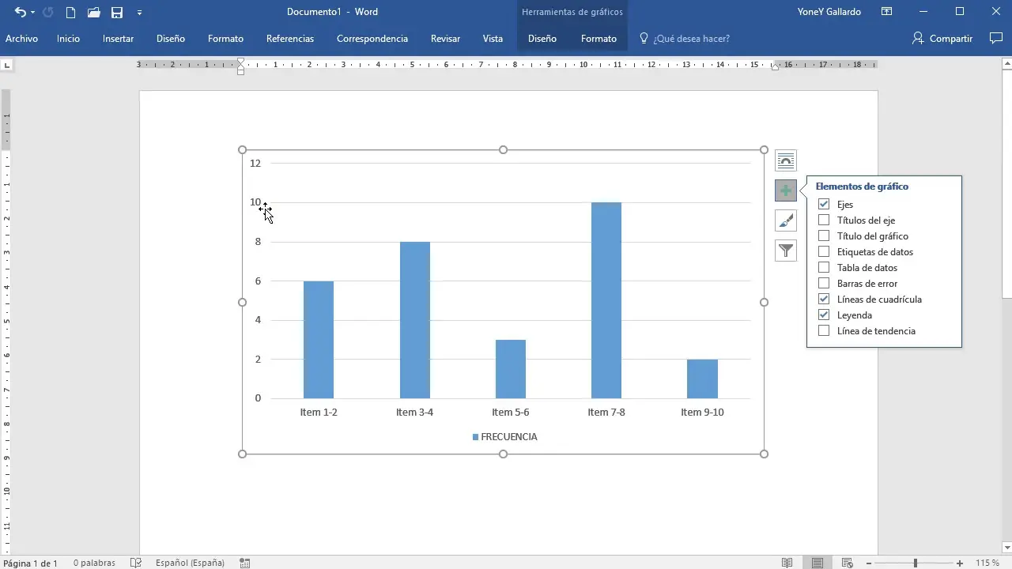Click the Save icon in quick access toolbar
Screen dimensions: 1012x569
(117, 12)
